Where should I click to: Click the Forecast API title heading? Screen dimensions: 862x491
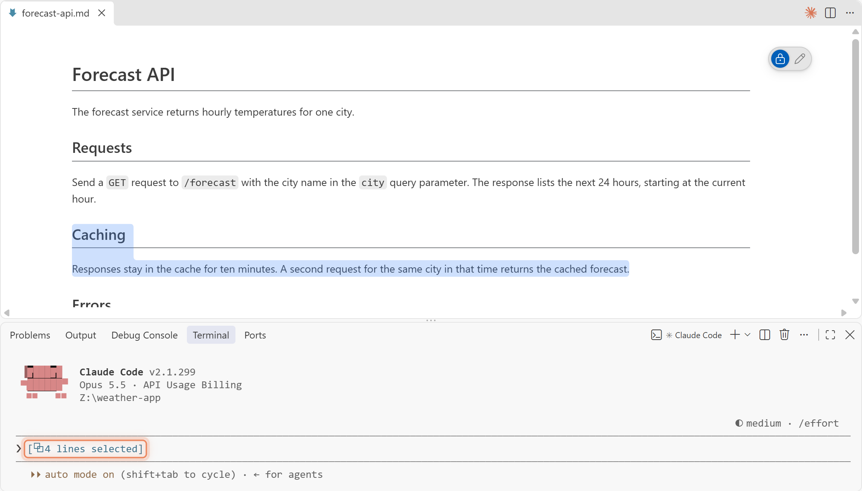[124, 74]
